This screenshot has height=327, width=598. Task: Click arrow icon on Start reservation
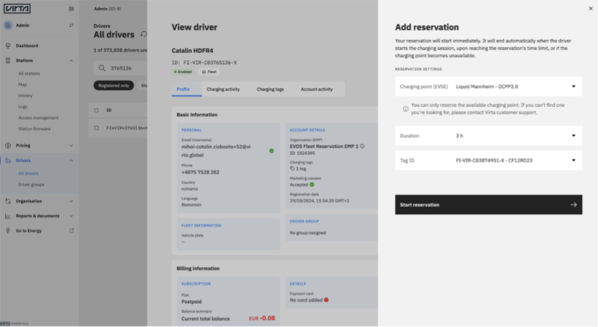click(573, 205)
